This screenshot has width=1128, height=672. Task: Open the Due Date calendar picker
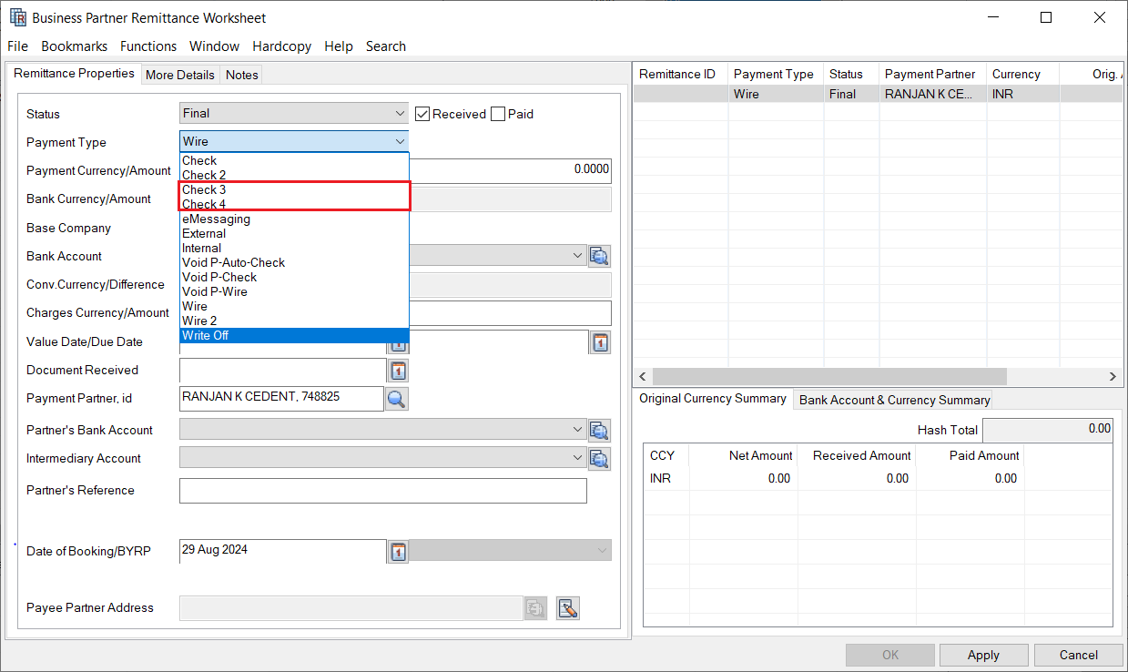click(x=600, y=342)
